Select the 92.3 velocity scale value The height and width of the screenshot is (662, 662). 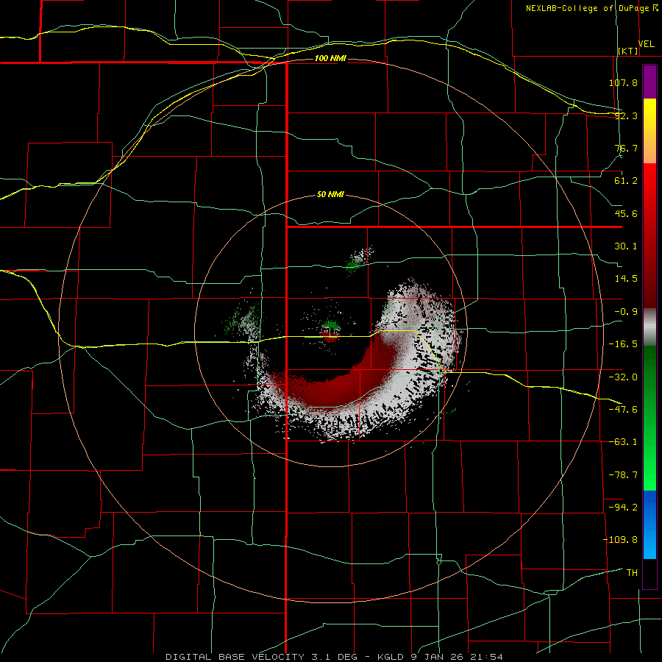626,115
